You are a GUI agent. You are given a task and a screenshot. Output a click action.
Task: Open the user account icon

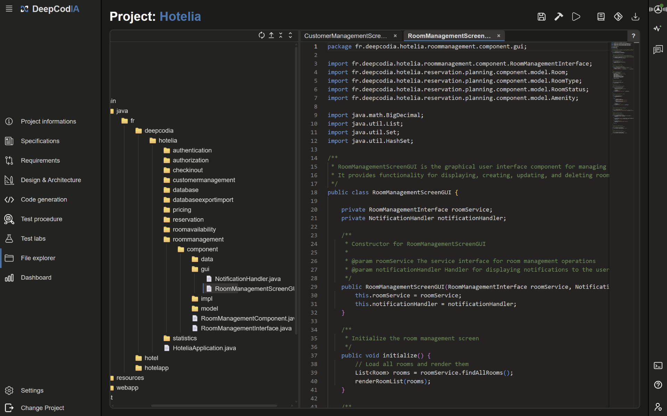(658, 407)
